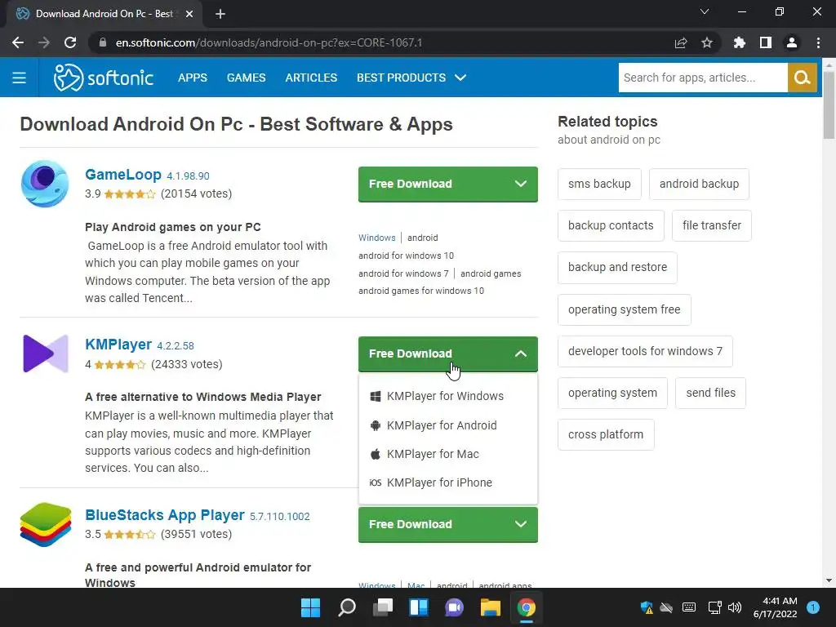Click the file transfer topic
The width and height of the screenshot is (836, 627).
click(x=712, y=225)
